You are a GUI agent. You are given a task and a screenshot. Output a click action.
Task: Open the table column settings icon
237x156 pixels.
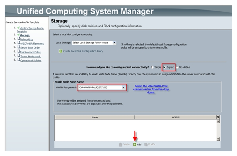point(218,117)
